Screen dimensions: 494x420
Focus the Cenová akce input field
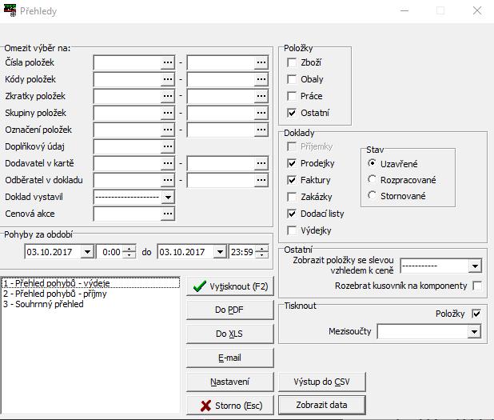[127, 214]
